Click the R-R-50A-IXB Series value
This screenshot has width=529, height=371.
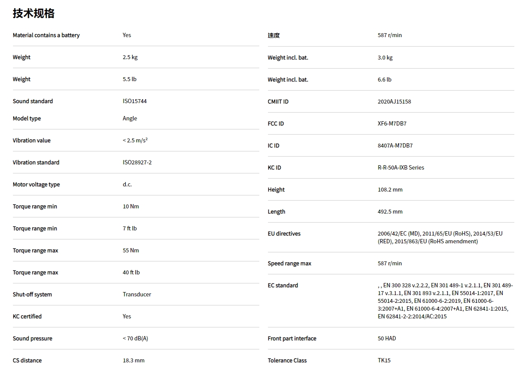tap(401, 168)
